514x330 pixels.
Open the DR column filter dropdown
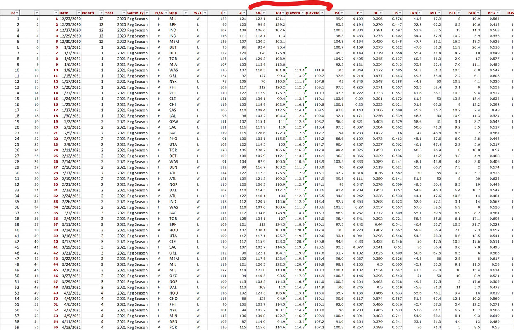tap(283, 13)
